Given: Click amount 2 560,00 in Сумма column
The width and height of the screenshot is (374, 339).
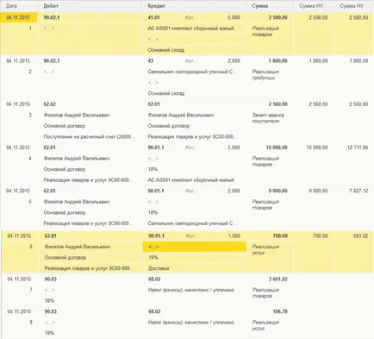Looking at the screenshot, I should point(277,104).
